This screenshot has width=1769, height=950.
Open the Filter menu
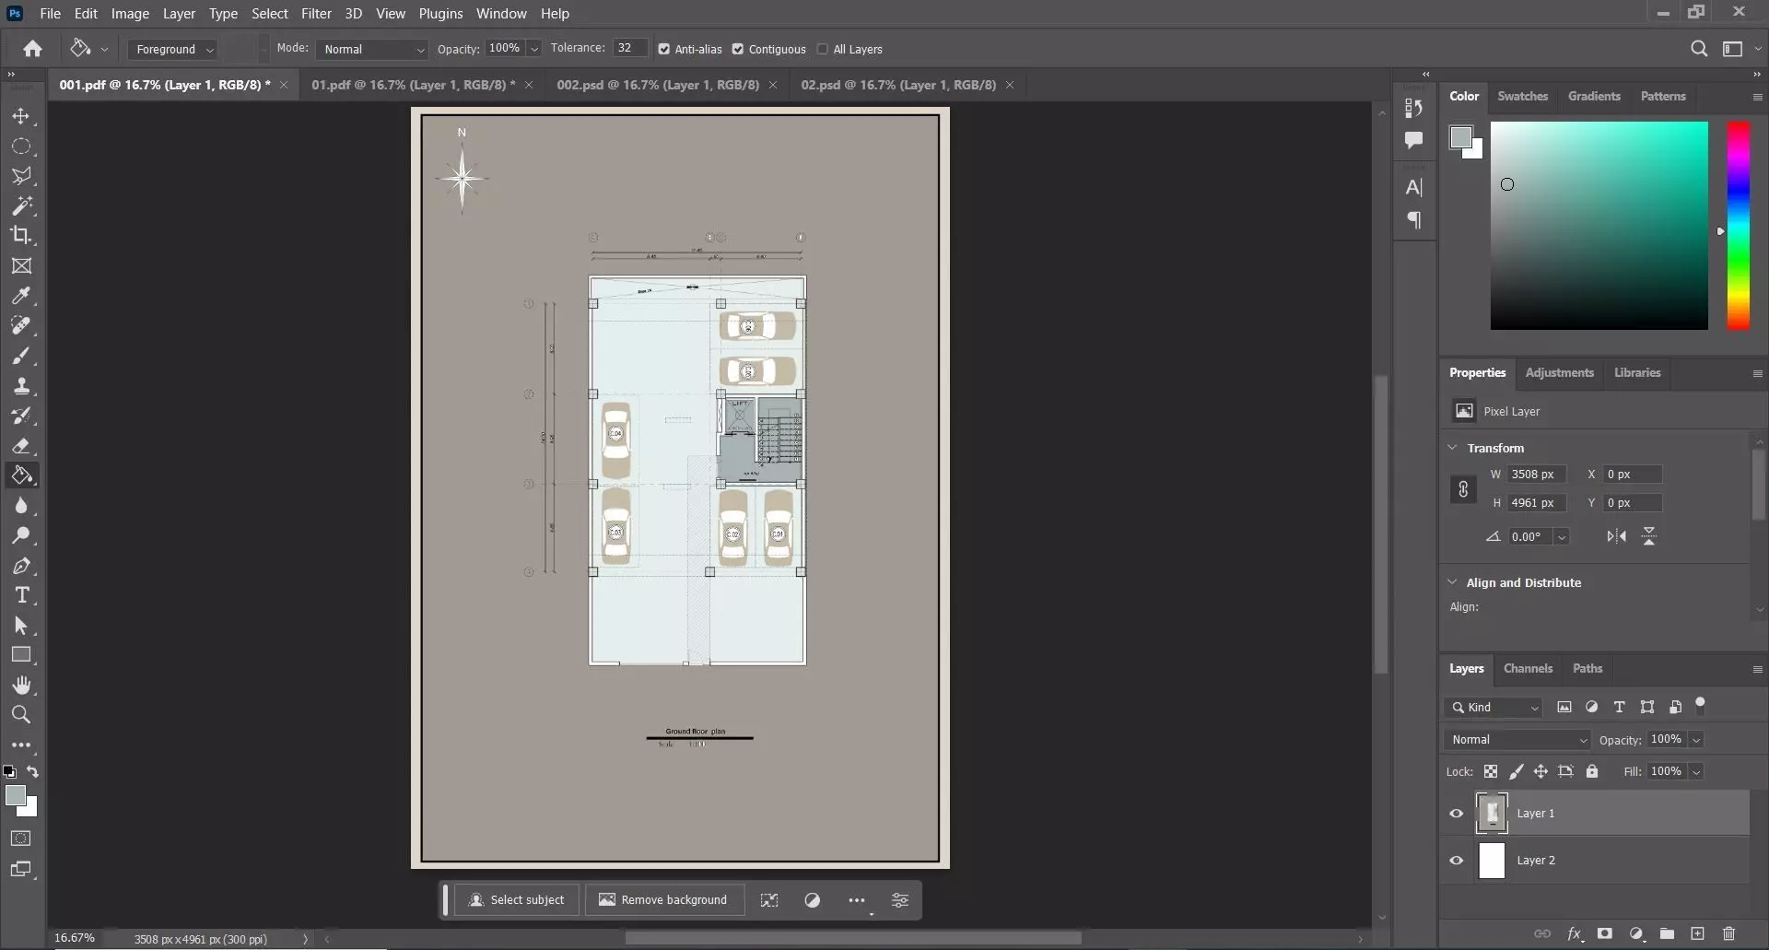pyautogui.click(x=316, y=14)
